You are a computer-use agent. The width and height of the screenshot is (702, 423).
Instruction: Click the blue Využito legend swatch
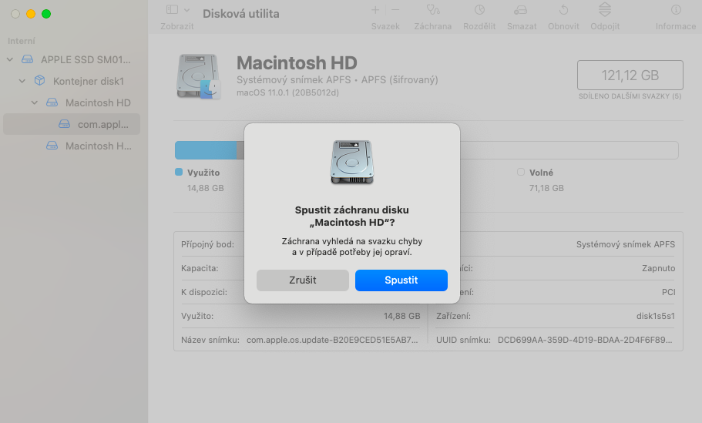(x=179, y=172)
